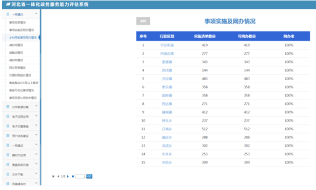This screenshot has height=190, width=316.
Task: Collapse the 一网通办 section chevron
Action: [36, 13]
